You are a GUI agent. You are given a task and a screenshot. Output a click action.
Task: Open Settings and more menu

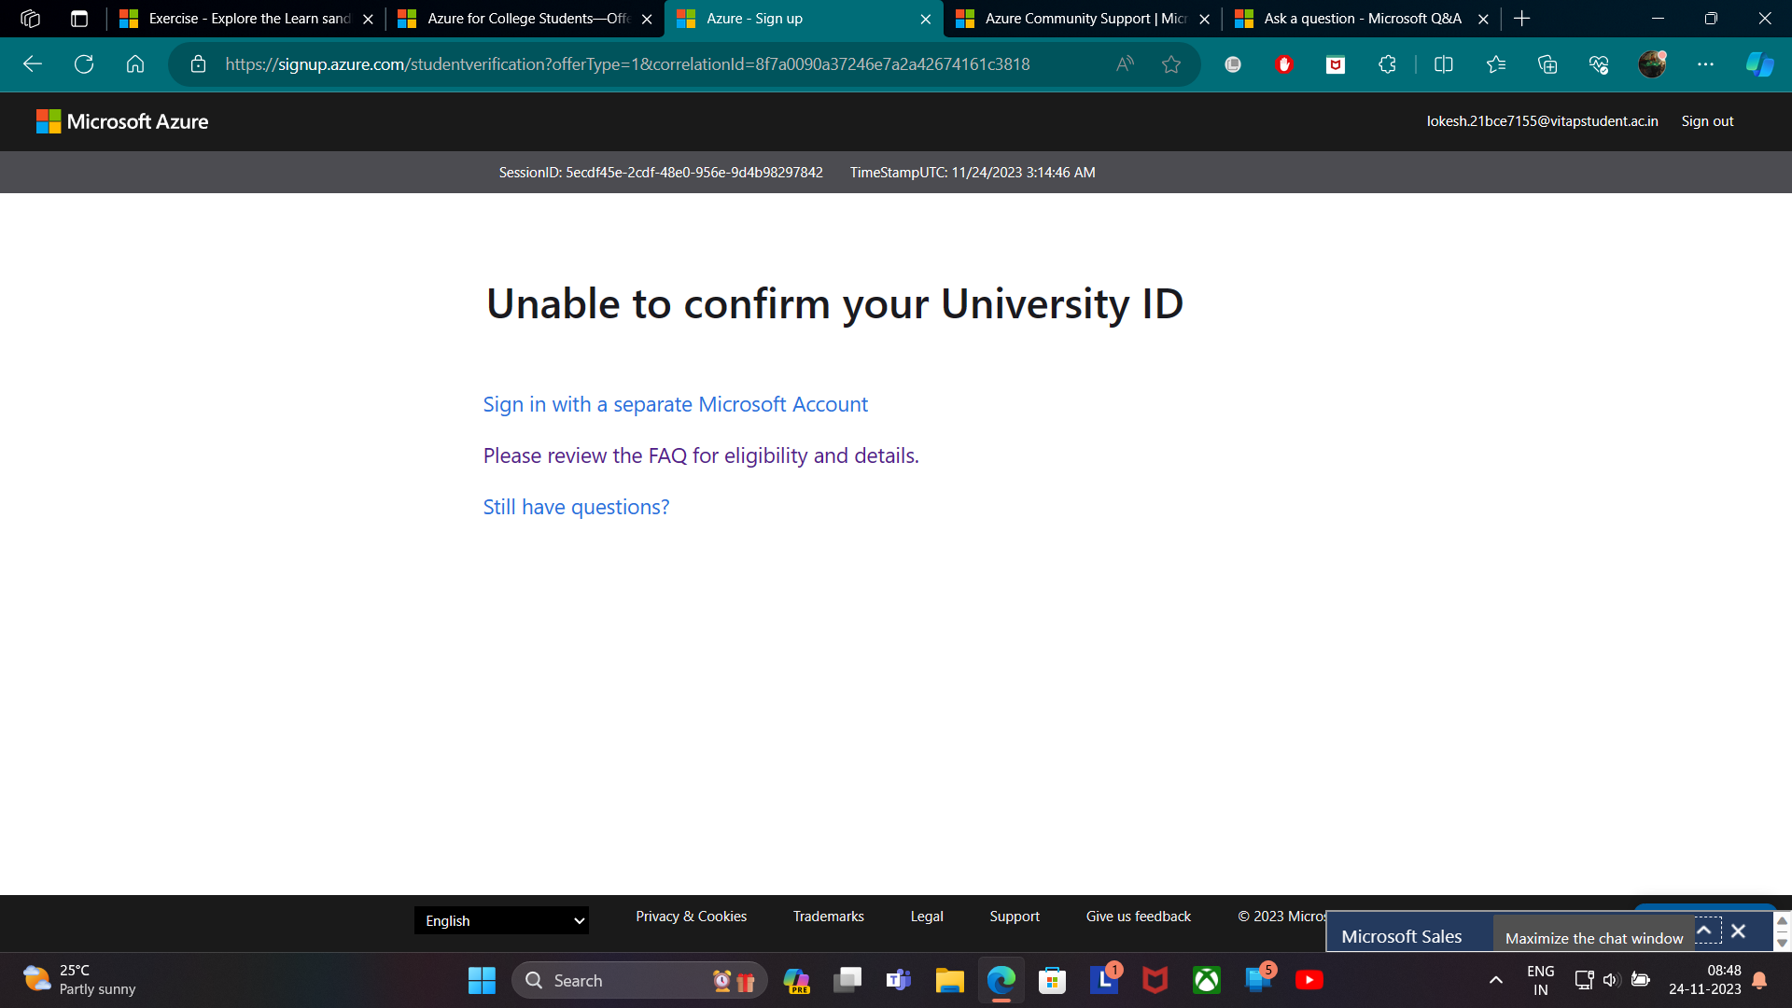pyautogui.click(x=1705, y=64)
